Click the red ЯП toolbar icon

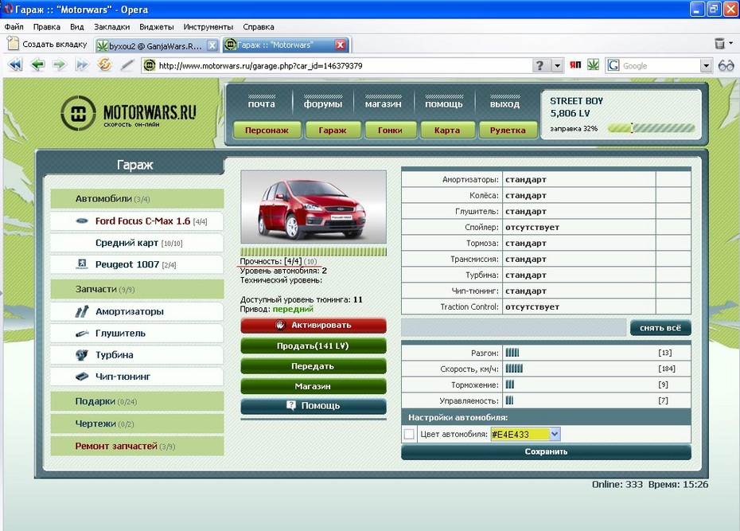[x=574, y=64]
